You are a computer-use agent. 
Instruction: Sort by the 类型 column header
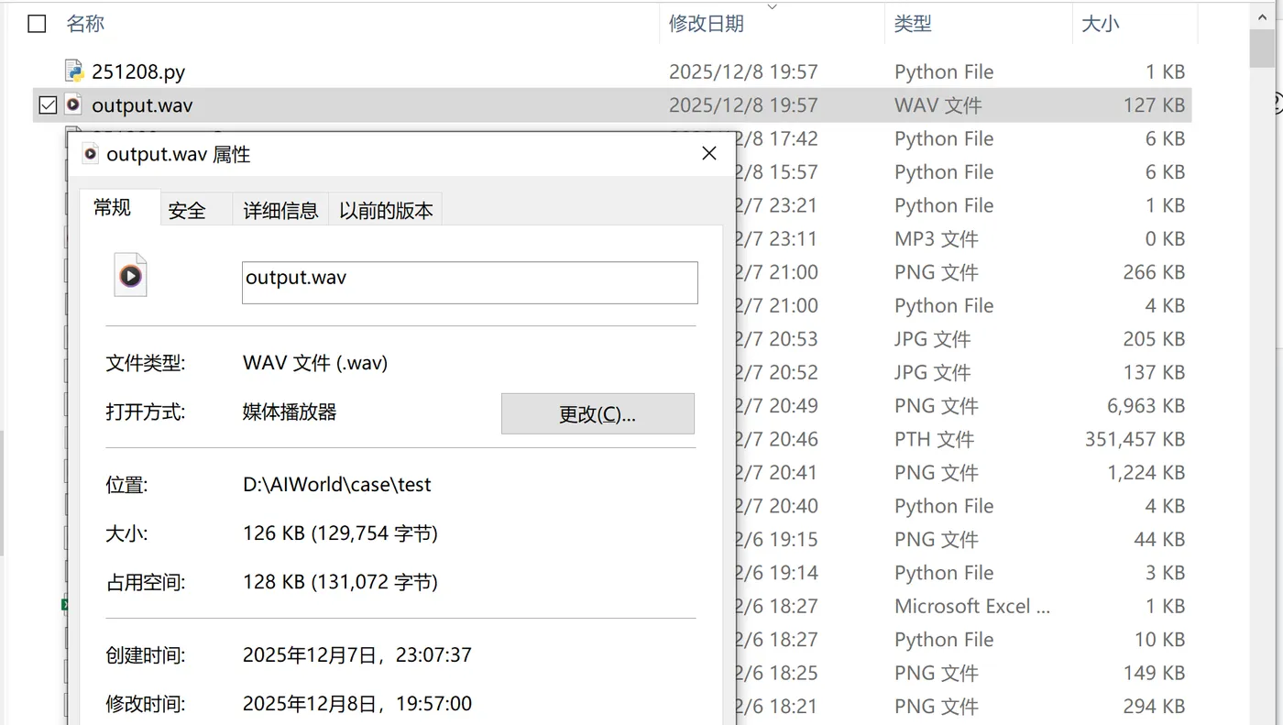coord(913,23)
